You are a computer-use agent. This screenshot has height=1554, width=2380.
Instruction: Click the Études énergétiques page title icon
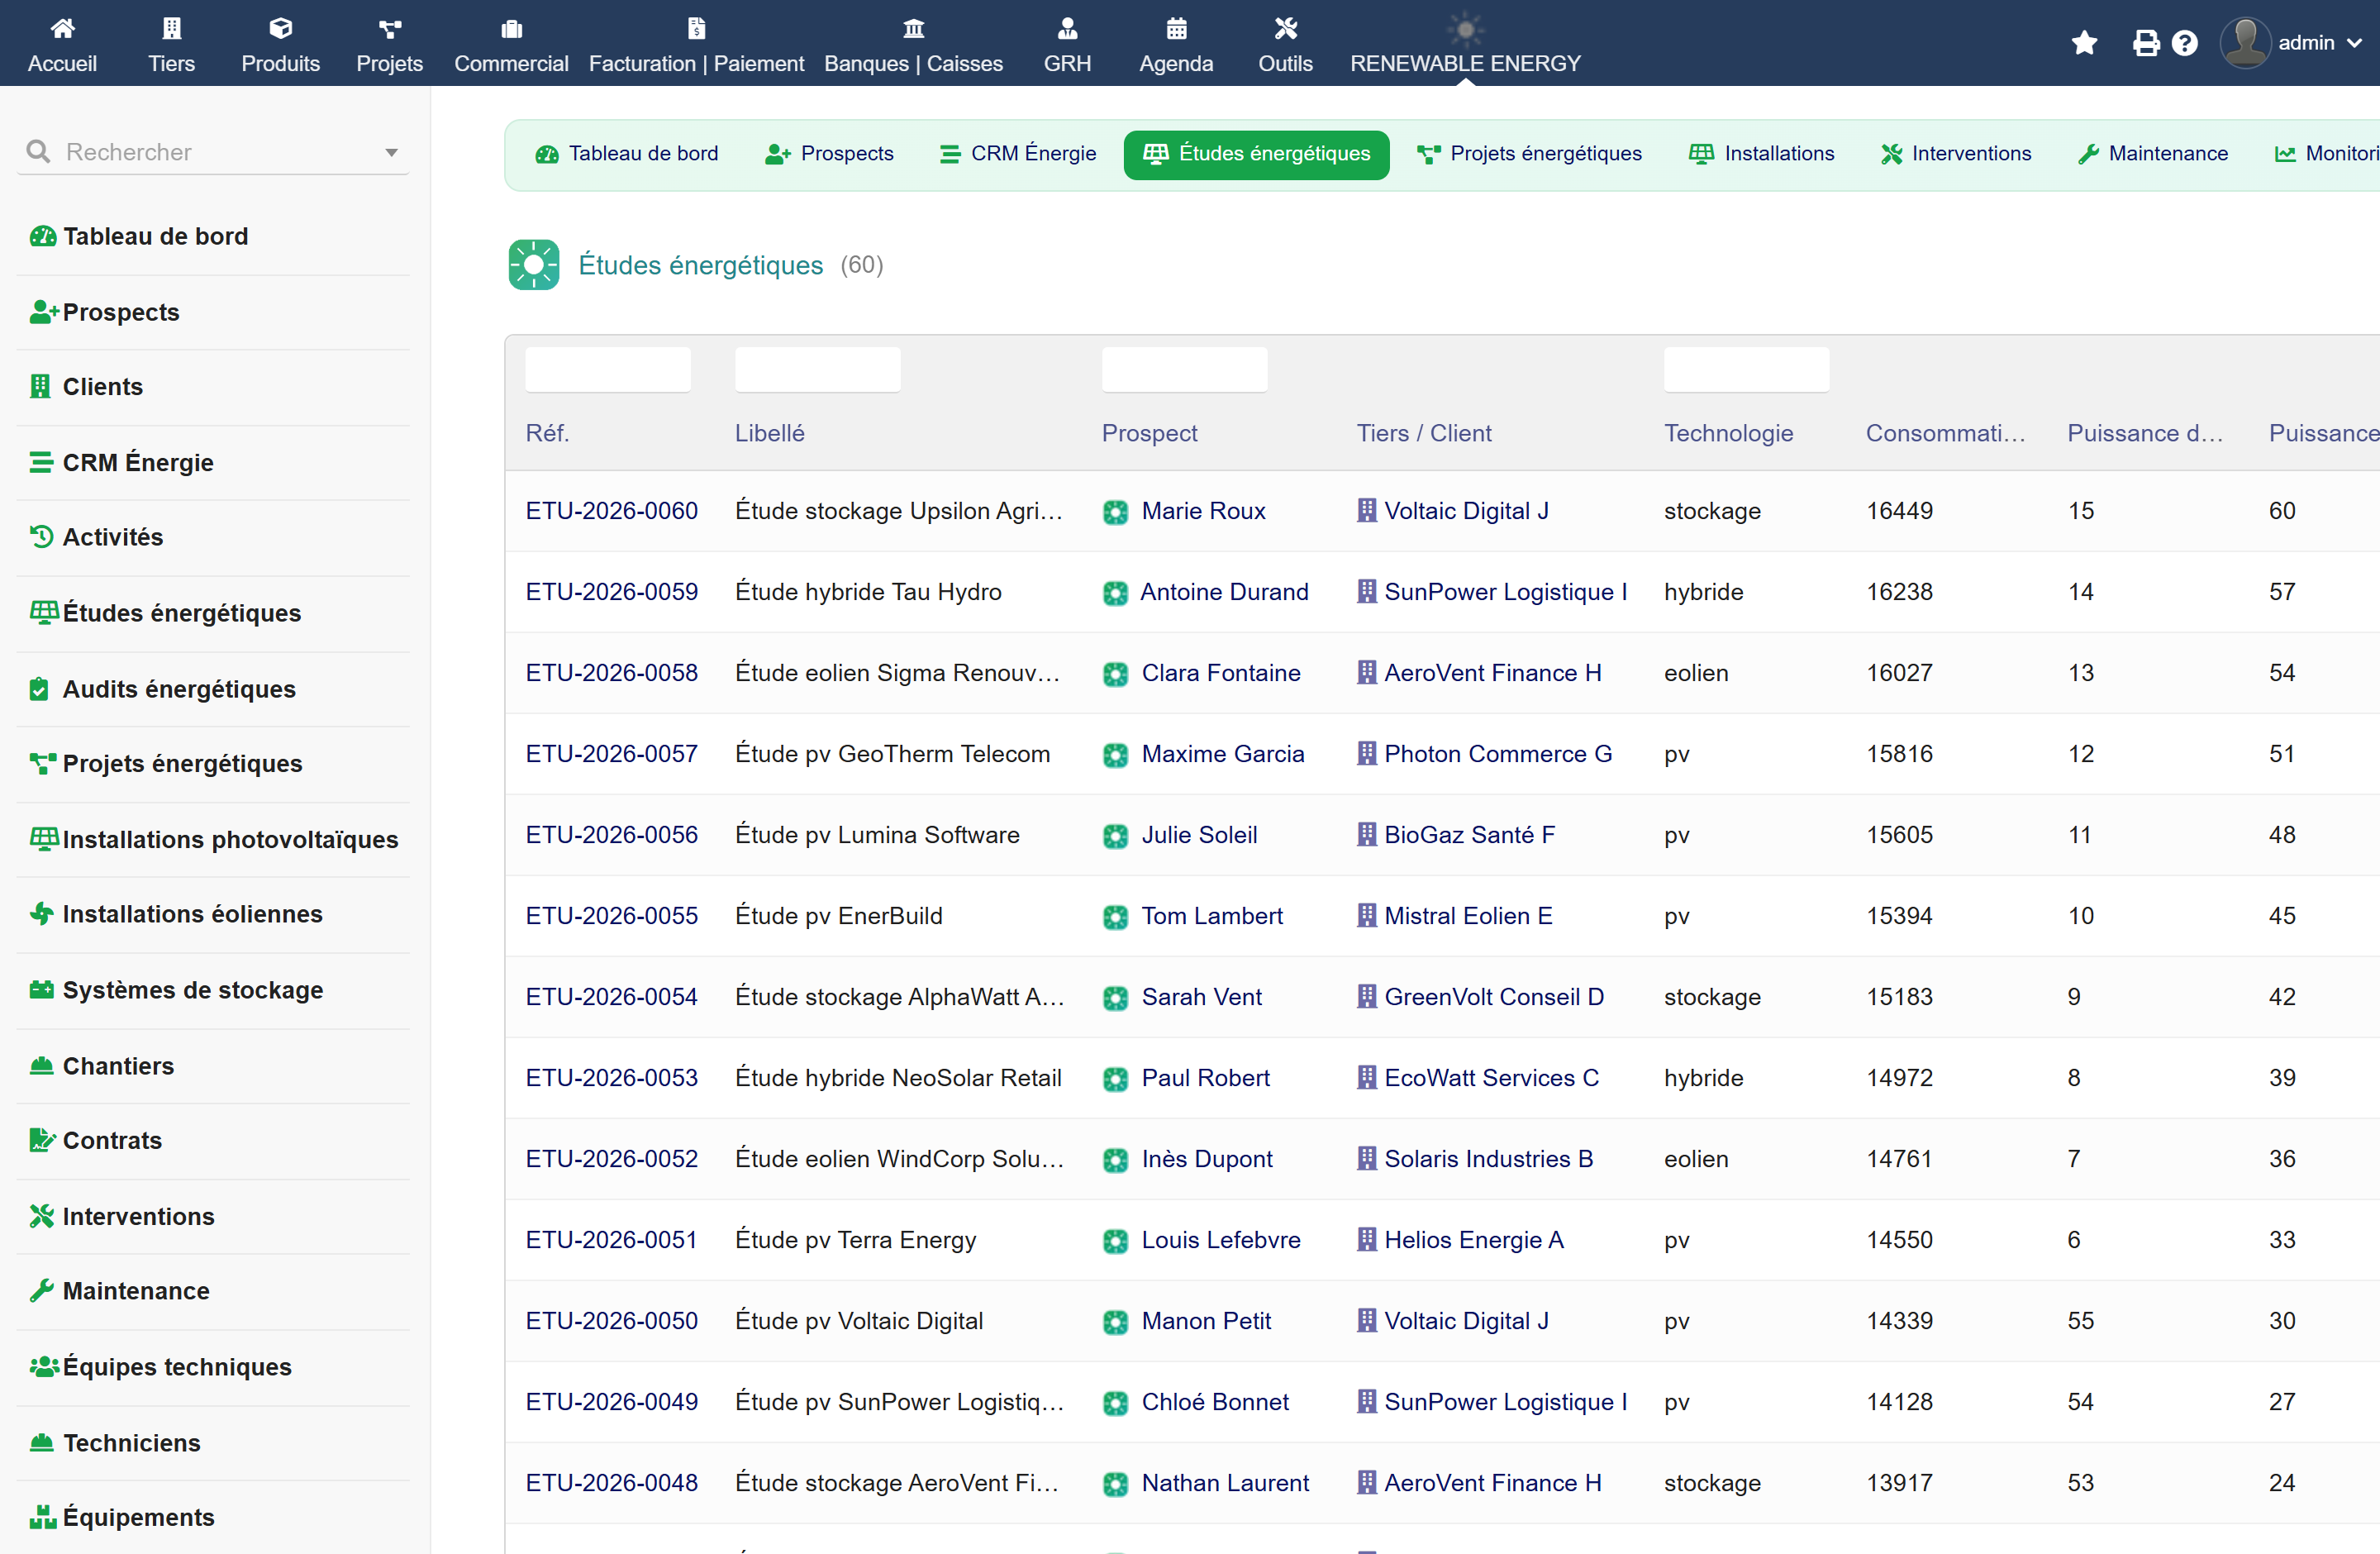[533, 265]
